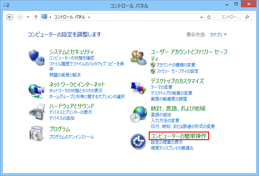Click 画面の解像度の調整 link
The width and height of the screenshot is (259, 176).
(x=169, y=99)
